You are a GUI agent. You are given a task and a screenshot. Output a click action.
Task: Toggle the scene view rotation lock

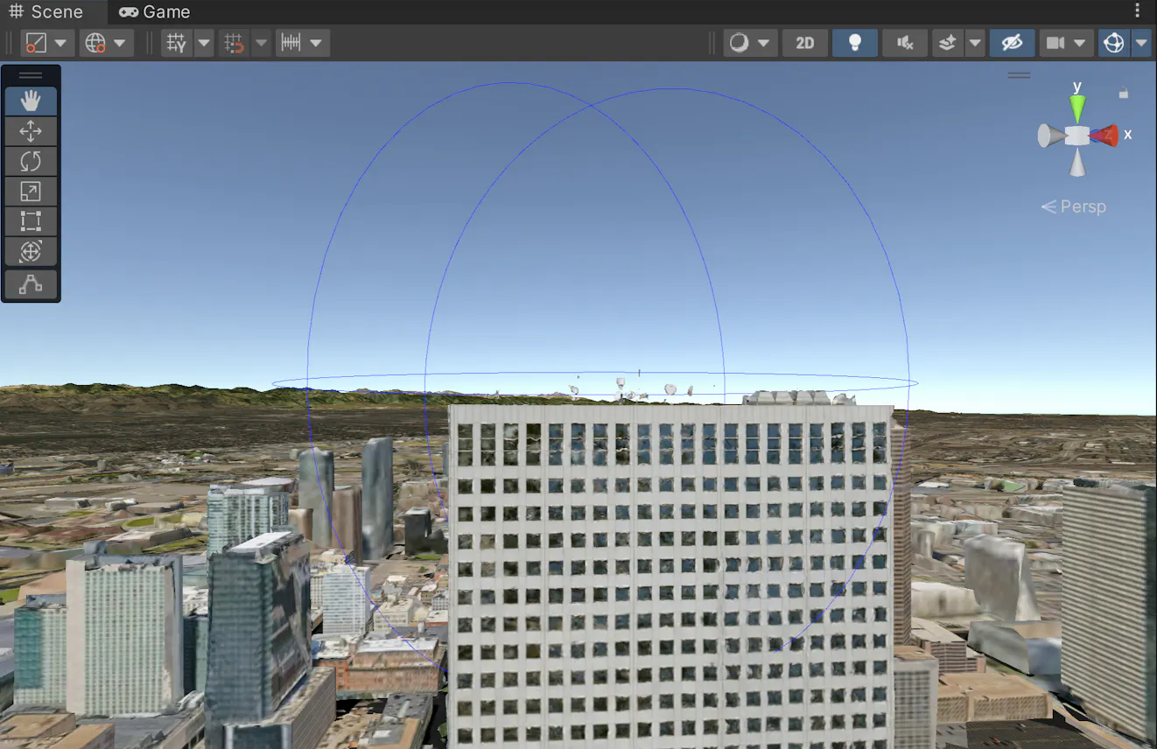(1124, 92)
